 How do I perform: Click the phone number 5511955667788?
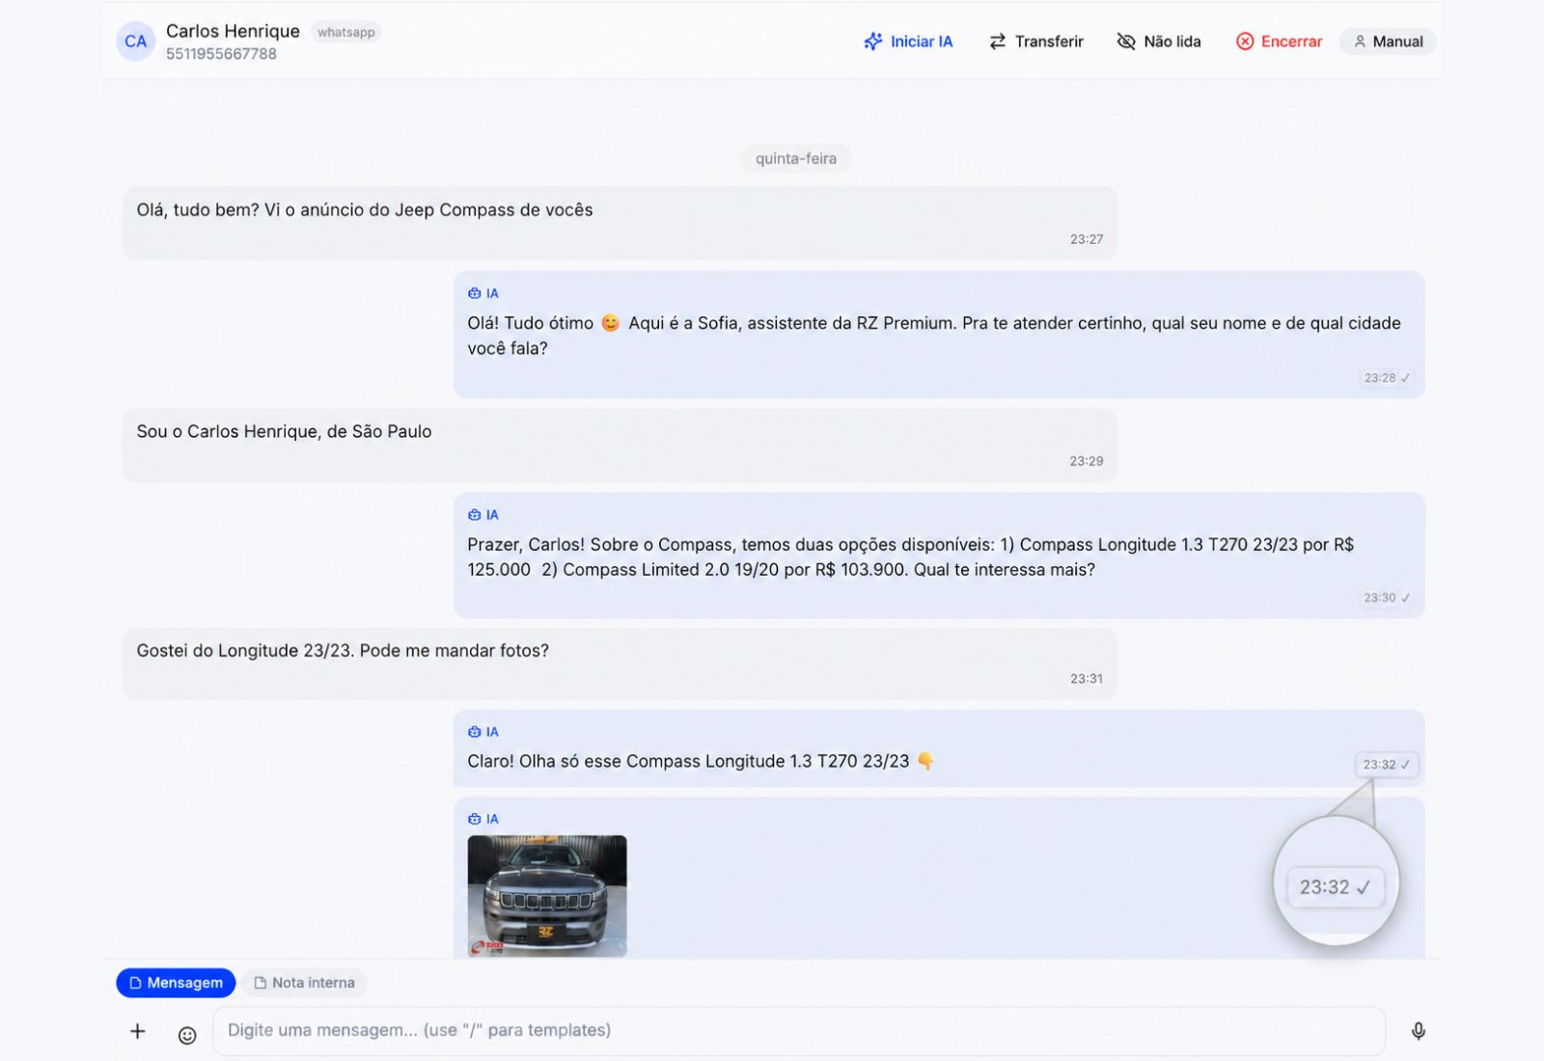pos(221,54)
